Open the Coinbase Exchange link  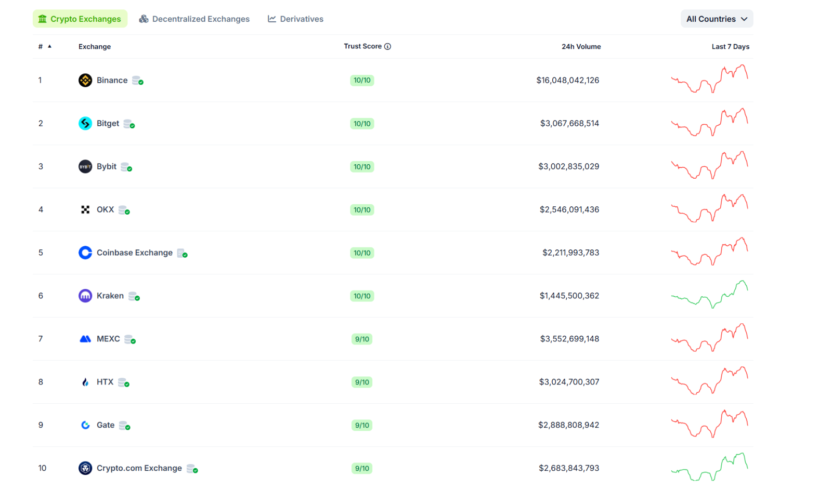pos(135,253)
